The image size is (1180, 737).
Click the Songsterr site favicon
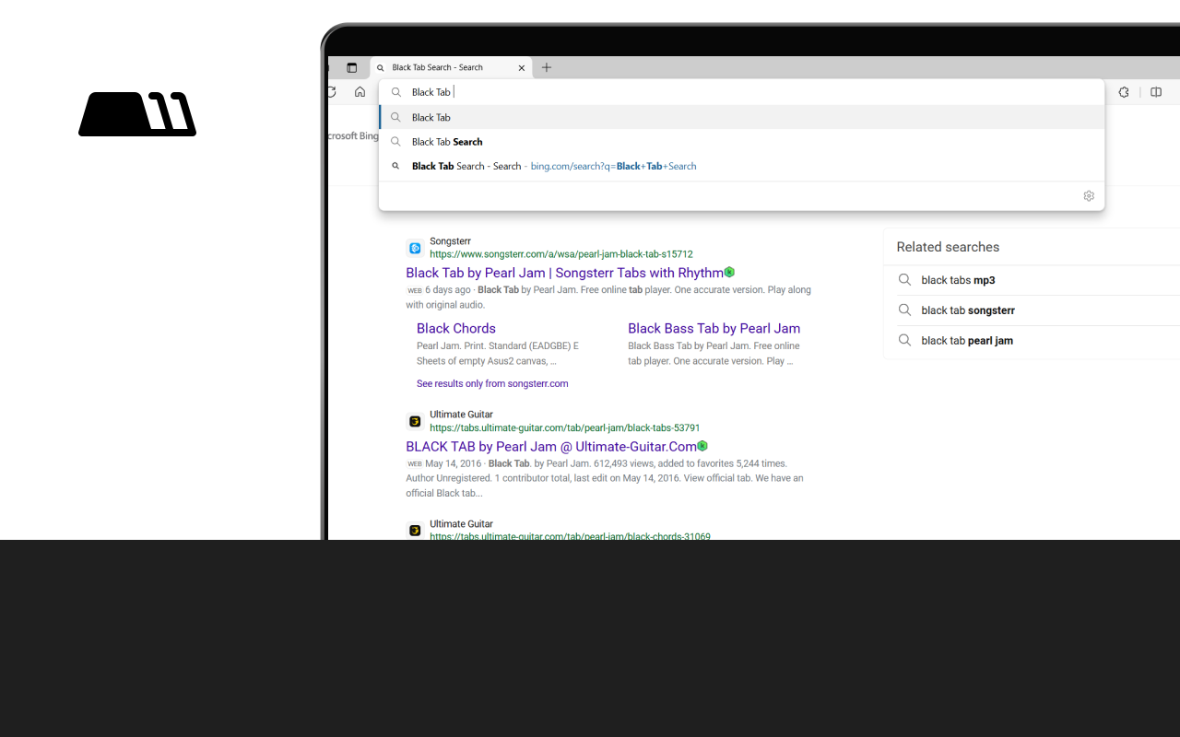click(x=415, y=248)
